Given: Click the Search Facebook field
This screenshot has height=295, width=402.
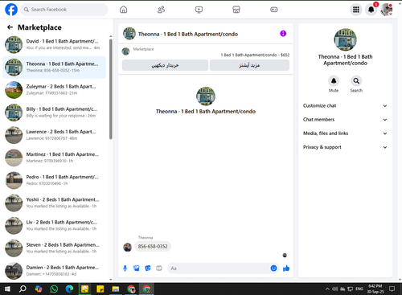Looking at the screenshot, I should coord(64,10).
